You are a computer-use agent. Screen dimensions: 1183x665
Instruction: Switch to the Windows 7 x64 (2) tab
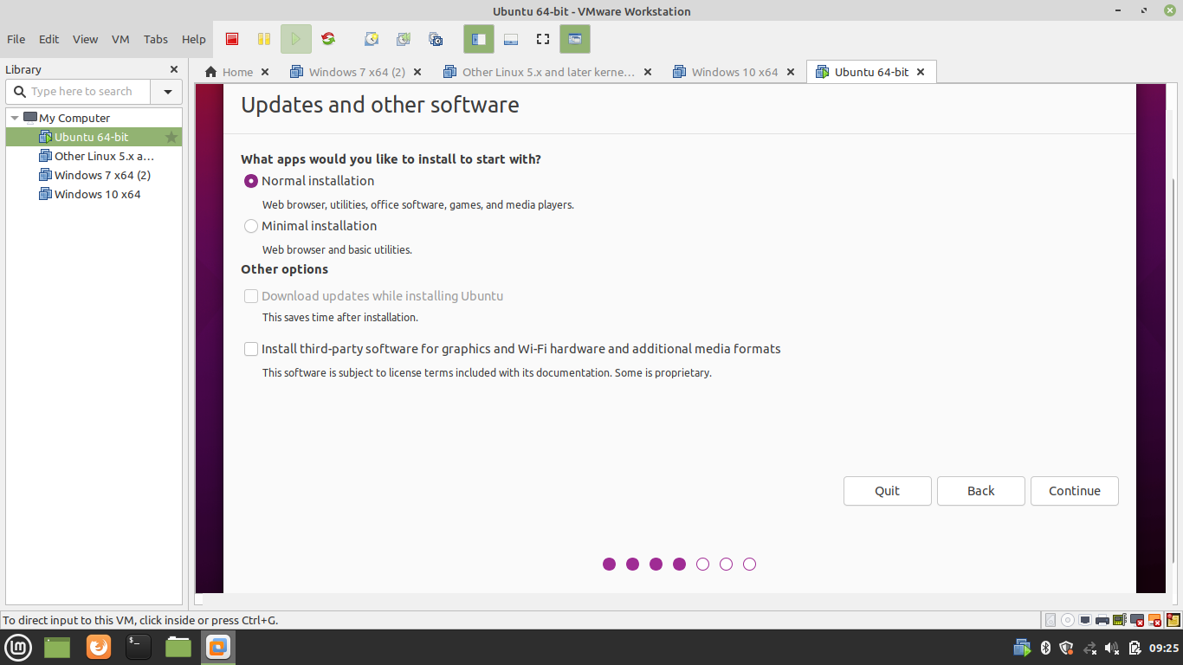[356, 72]
